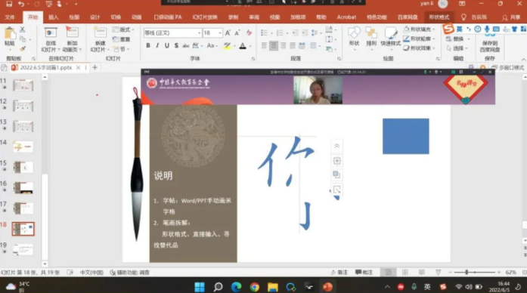The width and height of the screenshot is (527, 293).
Task: Click the Share (共享) button
Action: pyautogui.click(x=510, y=17)
